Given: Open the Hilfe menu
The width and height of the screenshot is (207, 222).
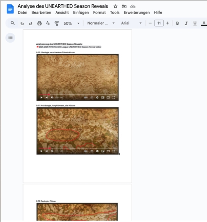Looking at the screenshot, I should click(158, 13).
